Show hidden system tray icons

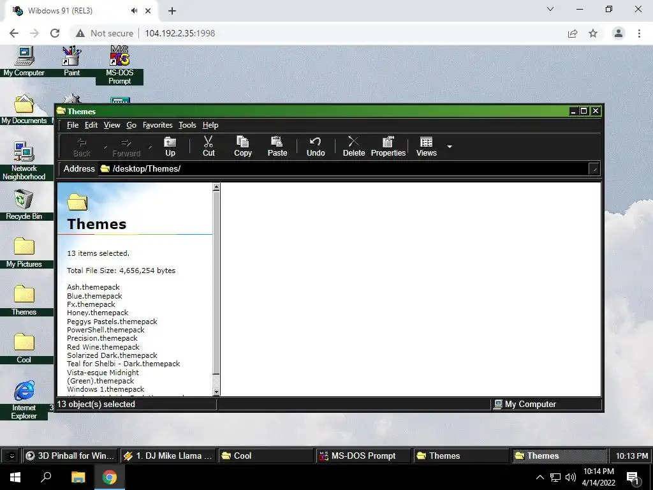[539, 477]
